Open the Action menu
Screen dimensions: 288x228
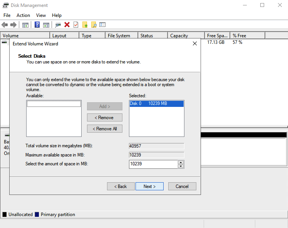[23, 15]
